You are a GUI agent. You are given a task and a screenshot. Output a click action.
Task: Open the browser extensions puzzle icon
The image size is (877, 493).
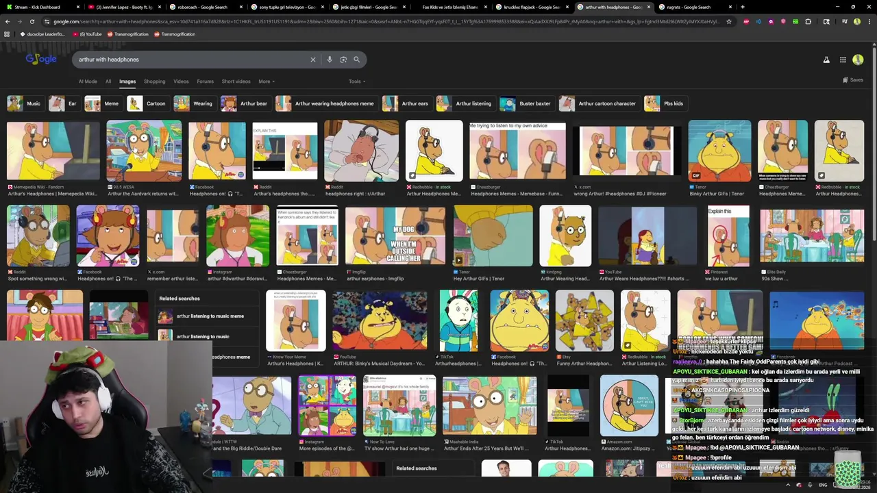pos(808,21)
